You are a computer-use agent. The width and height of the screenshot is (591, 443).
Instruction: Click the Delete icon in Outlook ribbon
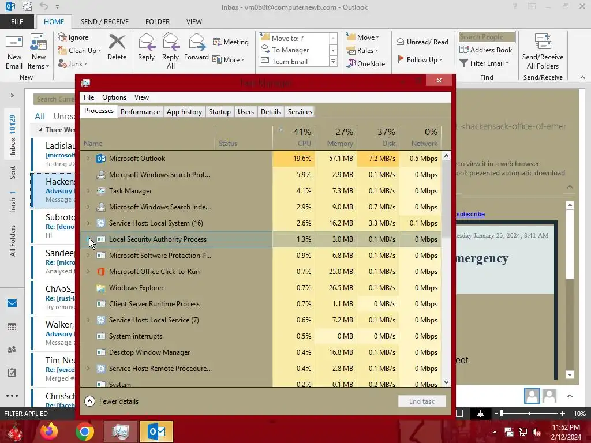117,47
